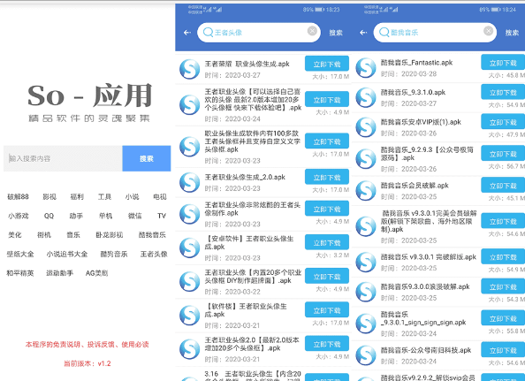Open the 王者头像 tag on home screen

(x=154, y=254)
